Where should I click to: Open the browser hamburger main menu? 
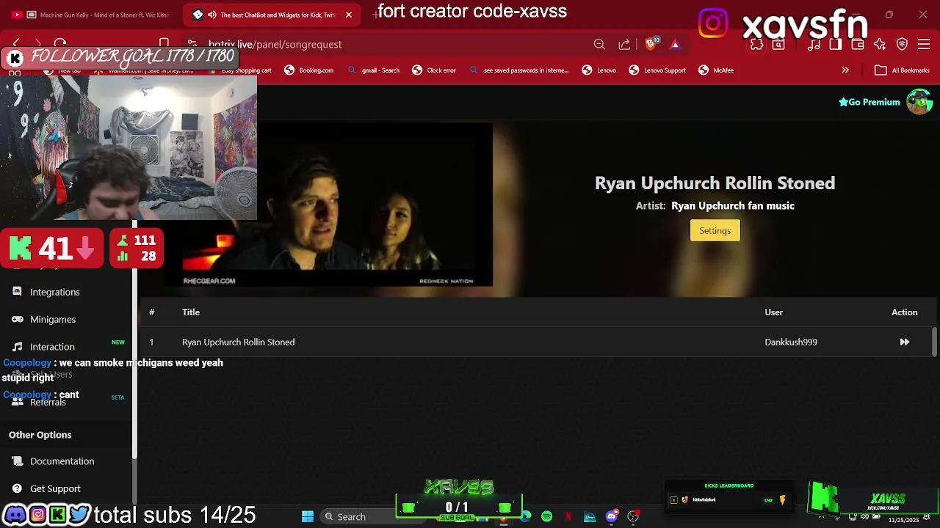coord(924,44)
